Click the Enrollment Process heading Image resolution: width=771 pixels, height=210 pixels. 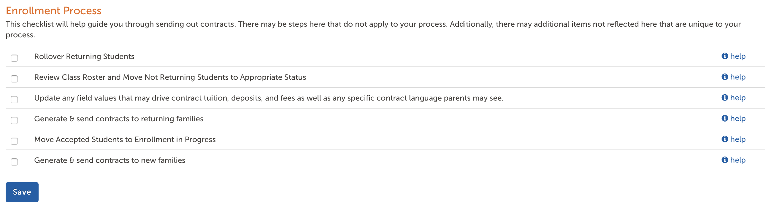(x=54, y=11)
